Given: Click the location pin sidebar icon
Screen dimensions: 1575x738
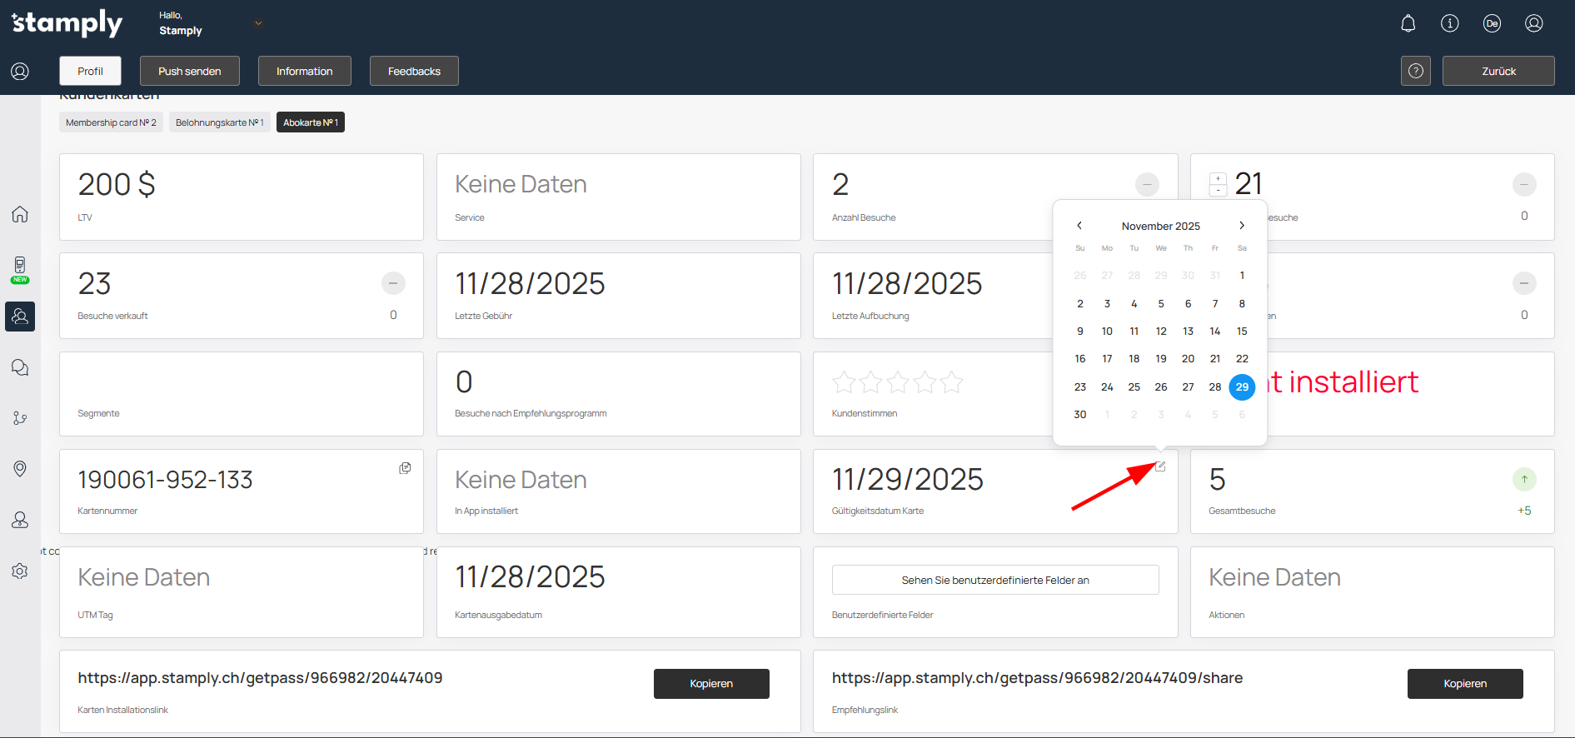Looking at the screenshot, I should tap(20, 469).
